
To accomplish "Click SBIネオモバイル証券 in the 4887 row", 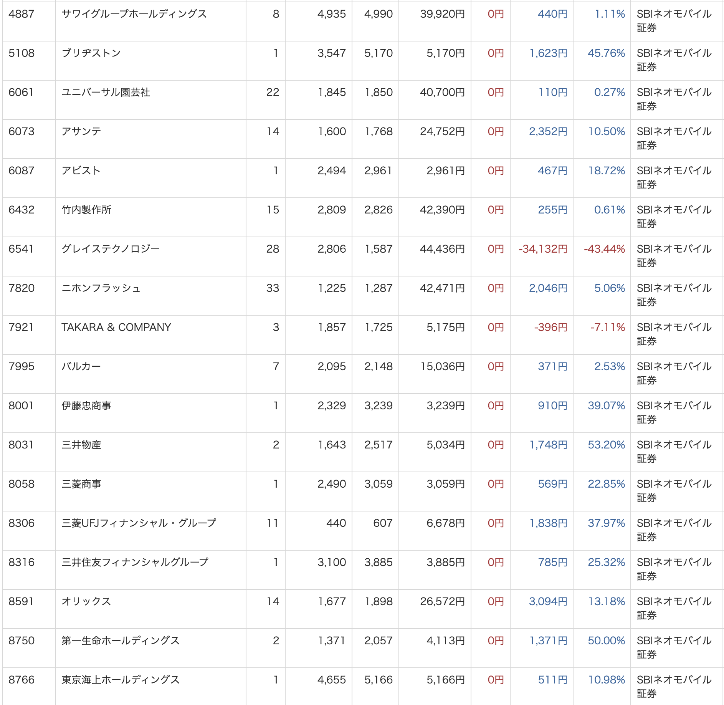I will (x=674, y=21).
